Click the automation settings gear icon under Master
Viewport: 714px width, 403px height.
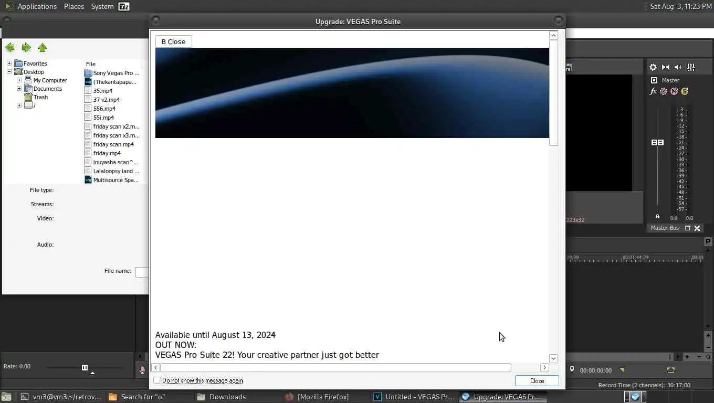[664, 91]
